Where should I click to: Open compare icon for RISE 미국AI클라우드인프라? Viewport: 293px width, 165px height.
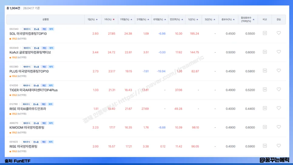tap(265, 108)
